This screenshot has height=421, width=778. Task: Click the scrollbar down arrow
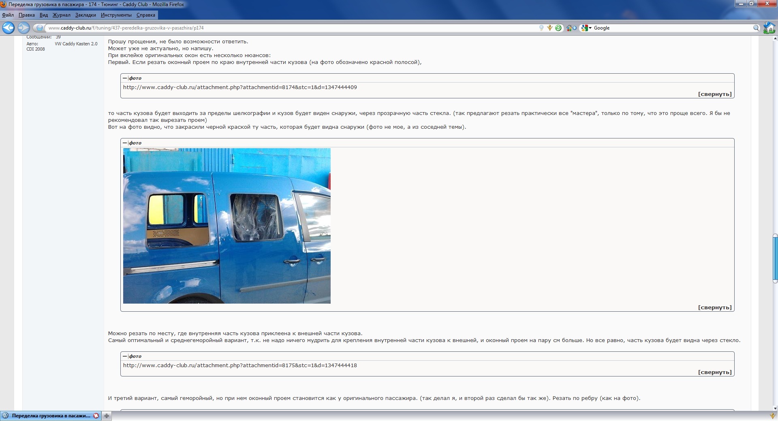tap(775, 408)
